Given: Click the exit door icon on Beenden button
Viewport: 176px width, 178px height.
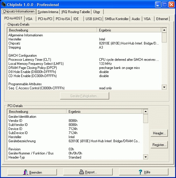Looking at the screenshot, I should (26, 172).
